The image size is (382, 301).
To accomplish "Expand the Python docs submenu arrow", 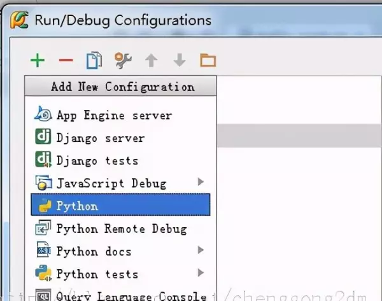I will coord(201,250).
